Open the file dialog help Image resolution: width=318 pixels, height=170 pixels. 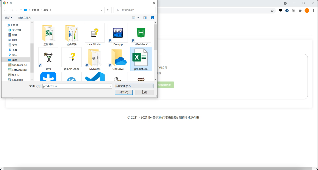click(x=152, y=18)
